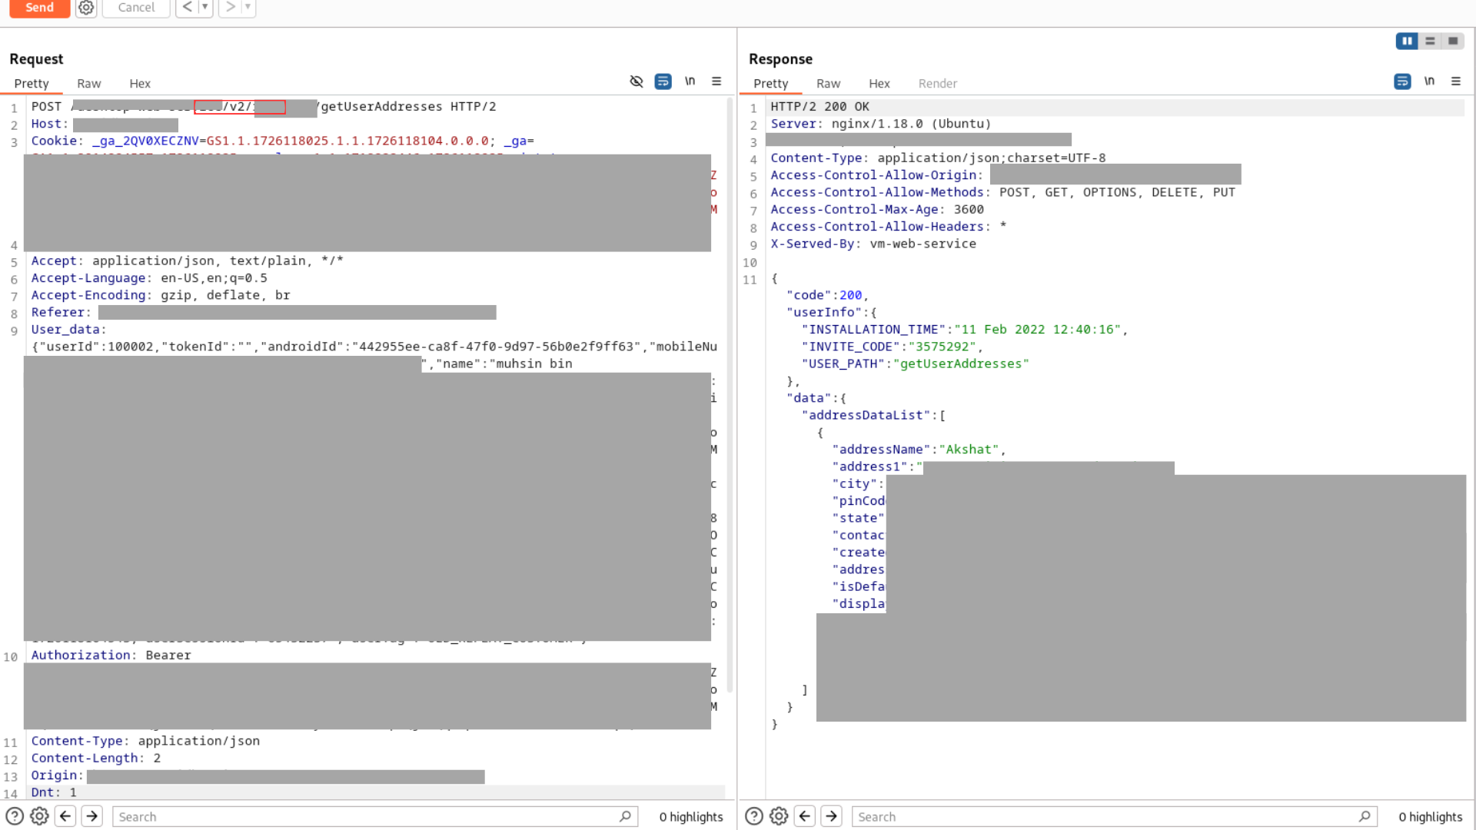Click previous match arrow in Request search
This screenshot has width=1476, height=830.
(x=66, y=816)
